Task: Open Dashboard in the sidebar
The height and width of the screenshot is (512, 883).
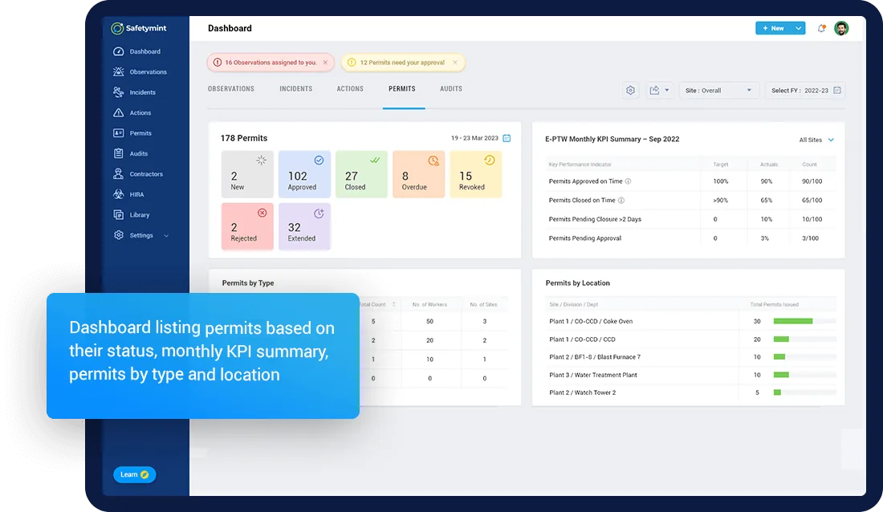Action: (x=136, y=51)
